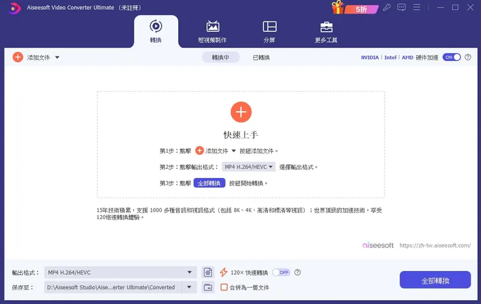Open step 2 MP4 H.264/HEVC format dropdown

click(x=248, y=167)
